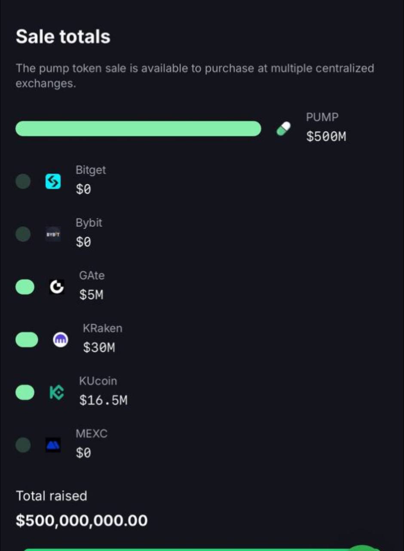Click the pump pill icon

coord(283,129)
